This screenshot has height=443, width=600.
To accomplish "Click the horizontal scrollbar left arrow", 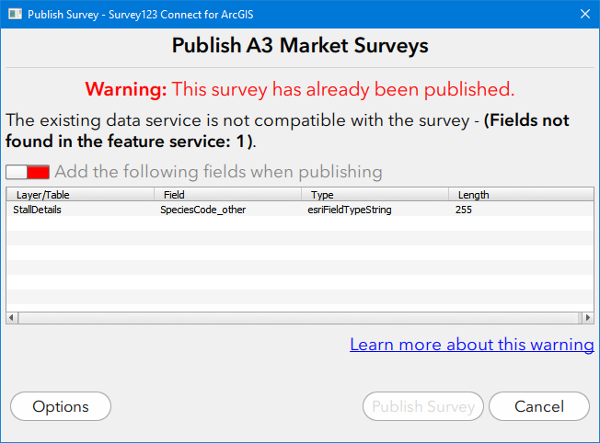I will (x=12, y=318).
